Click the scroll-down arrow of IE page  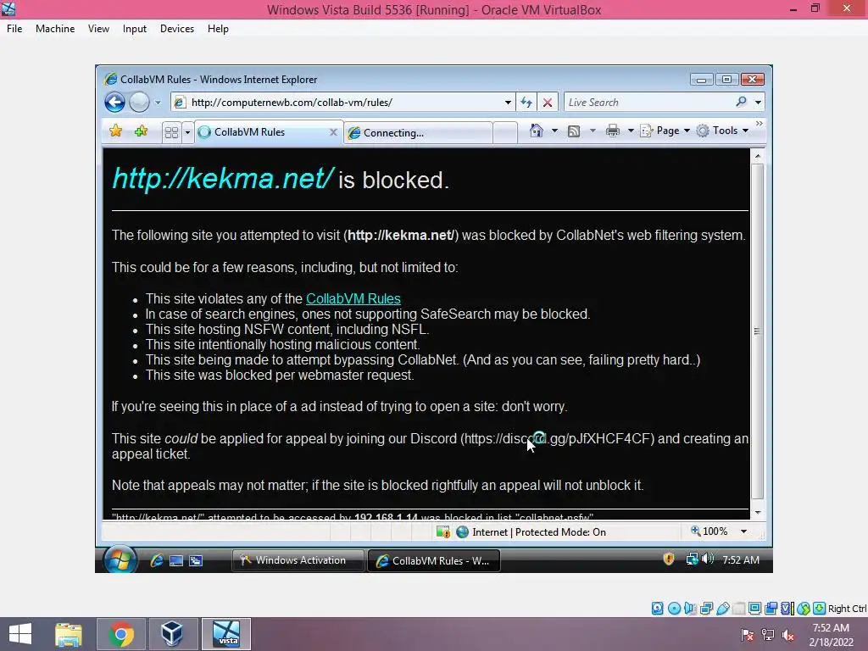[x=757, y=513]
